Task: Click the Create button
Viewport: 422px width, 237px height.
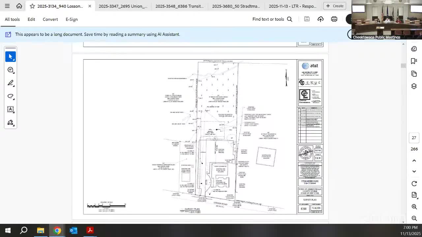Action: pyautogui.click(x=335, y=6)
